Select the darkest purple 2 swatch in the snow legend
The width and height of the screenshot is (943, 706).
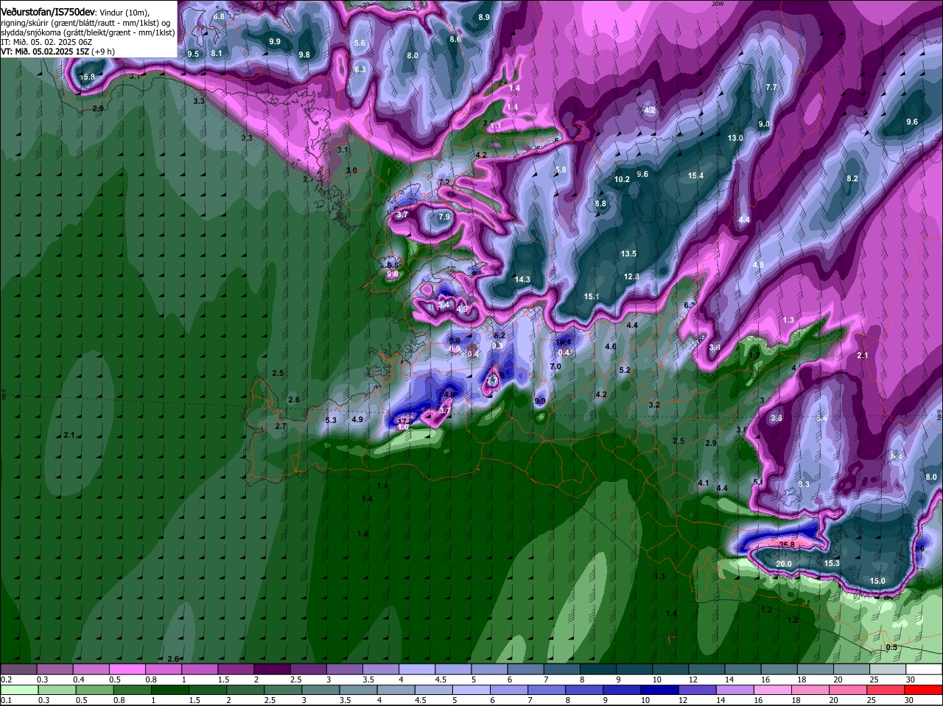tap(272, 669)
